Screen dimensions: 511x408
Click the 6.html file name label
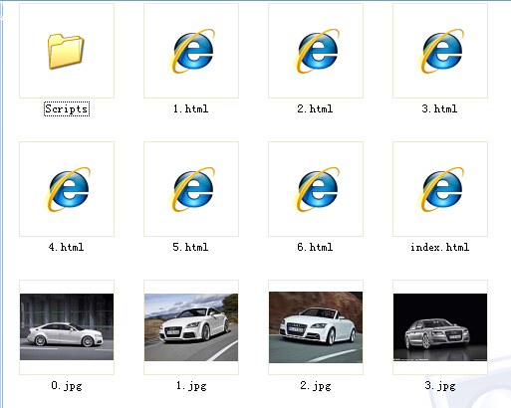pyautogui.click(x=315, y=247)
